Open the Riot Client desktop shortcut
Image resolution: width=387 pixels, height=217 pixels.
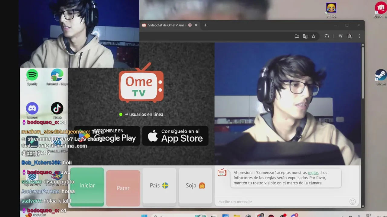tap(381, 11)
